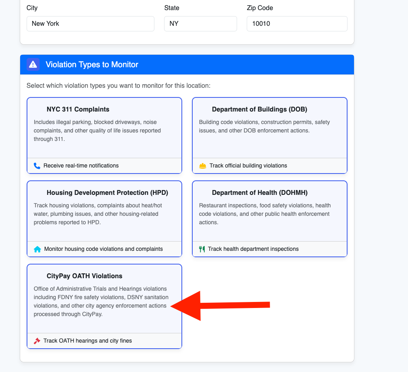Click the Receive real-time notifications text
This screenshot has width=408, height=372.
(81, 165)
